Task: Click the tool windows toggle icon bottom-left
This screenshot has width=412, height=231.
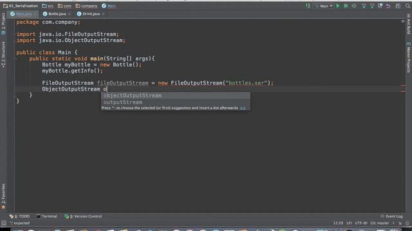Action: tap(4, 223)
